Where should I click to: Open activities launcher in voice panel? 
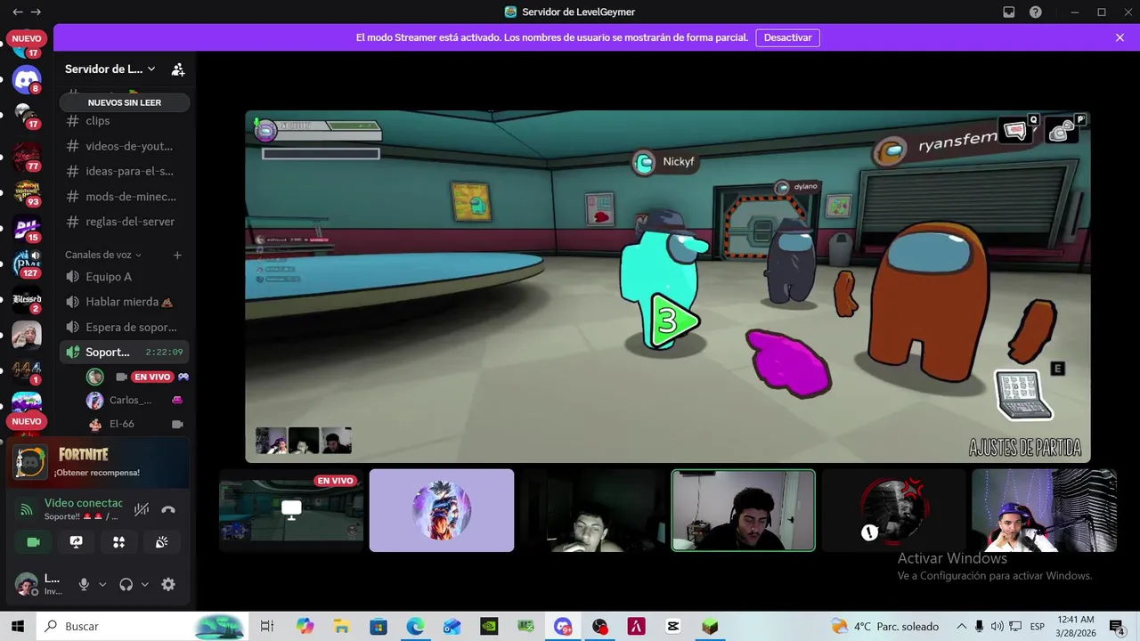click(x=118, y=541)
